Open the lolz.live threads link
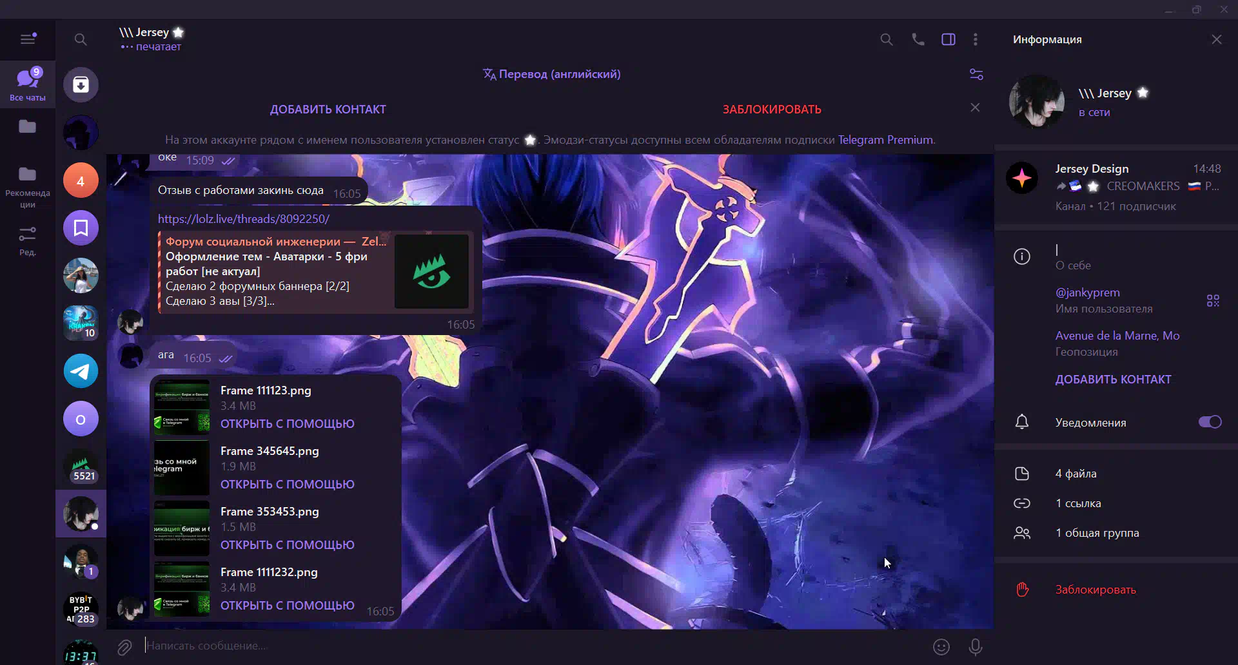The image size is (1238, 665). click(244, 219)
